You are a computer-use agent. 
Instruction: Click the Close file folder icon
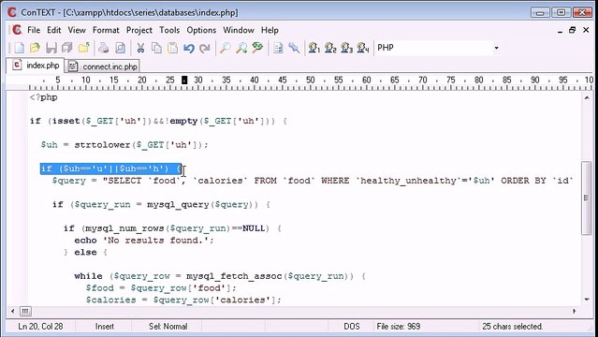(x=84, y=48)
